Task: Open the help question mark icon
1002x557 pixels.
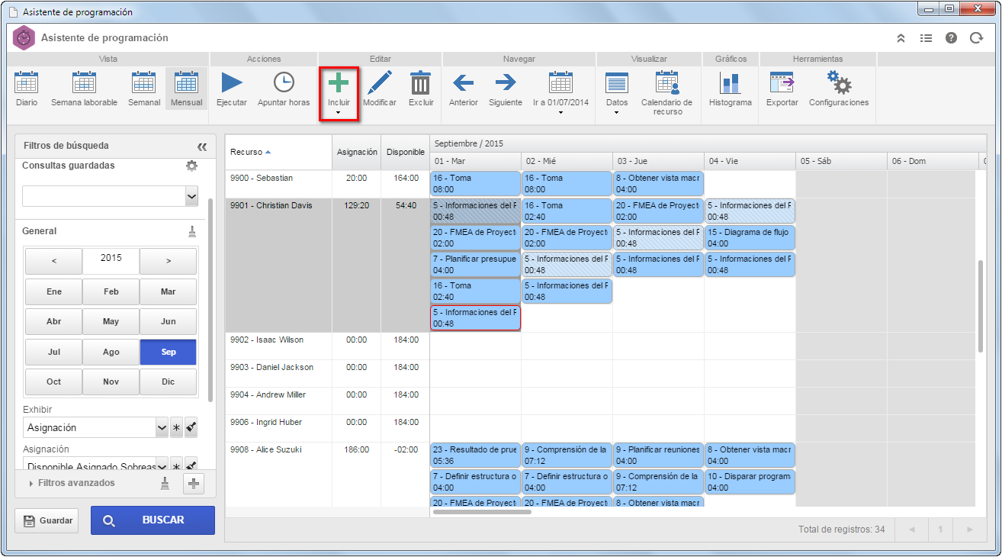Action: [x=951, y=38]
